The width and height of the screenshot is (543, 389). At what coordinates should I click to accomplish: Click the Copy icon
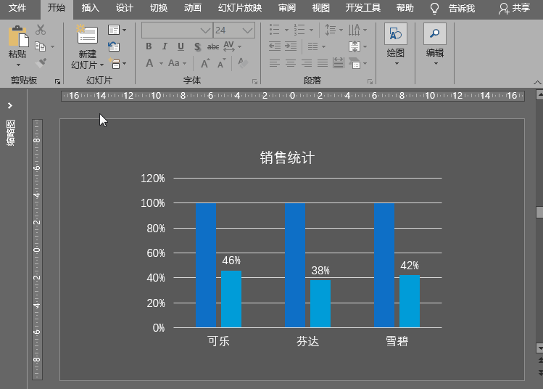pyautogui.click(x=40, y=46)
